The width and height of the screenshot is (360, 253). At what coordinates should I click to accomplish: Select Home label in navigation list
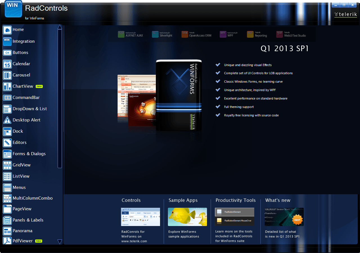point(18,30)
